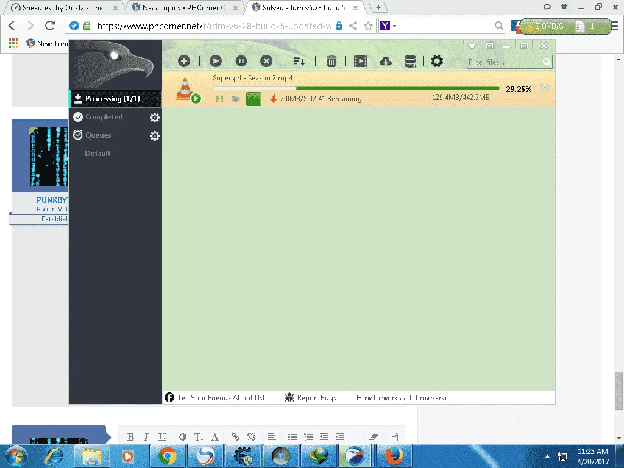Switch to New Topics PHCorner tab
624x468 pixels.
184,7
